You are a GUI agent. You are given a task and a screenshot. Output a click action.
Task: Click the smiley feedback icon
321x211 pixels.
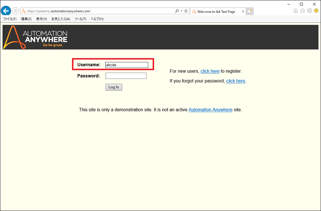point(316,11)
